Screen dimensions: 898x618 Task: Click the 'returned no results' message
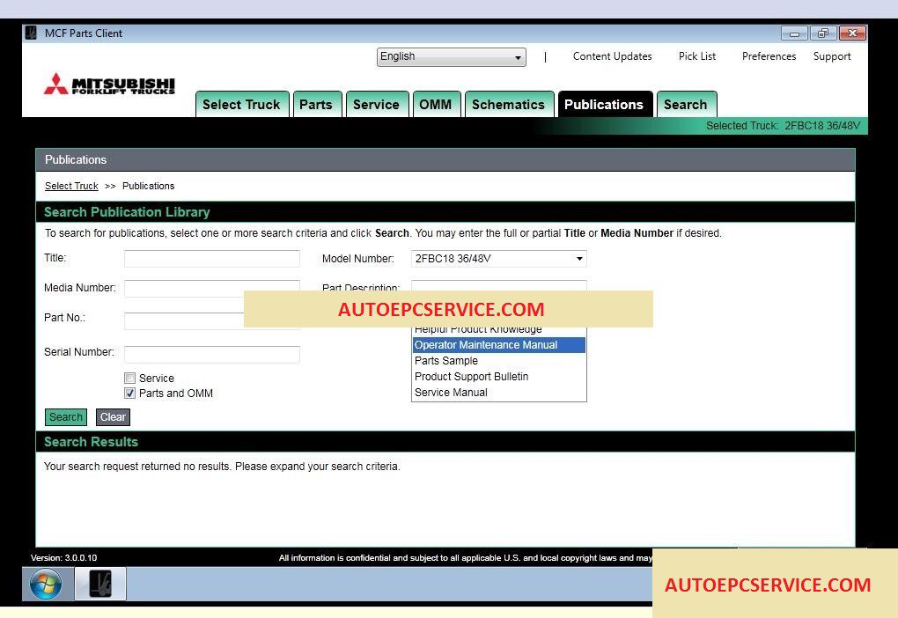[x=222, y=467]
